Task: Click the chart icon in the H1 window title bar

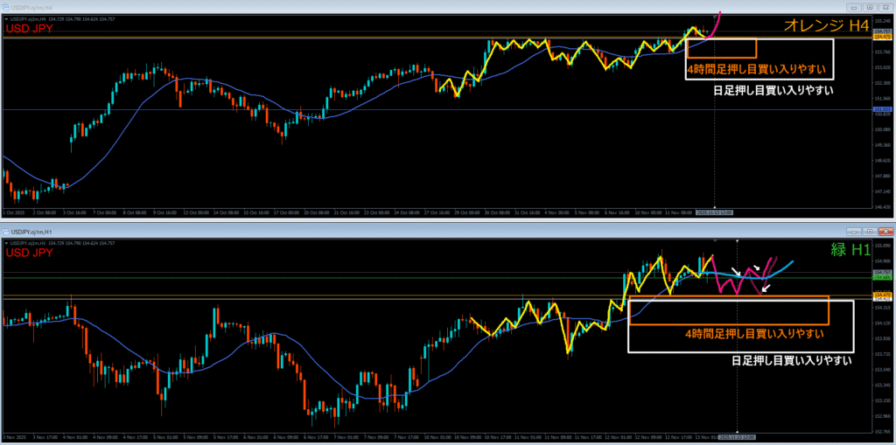Action: click(6, 232)
